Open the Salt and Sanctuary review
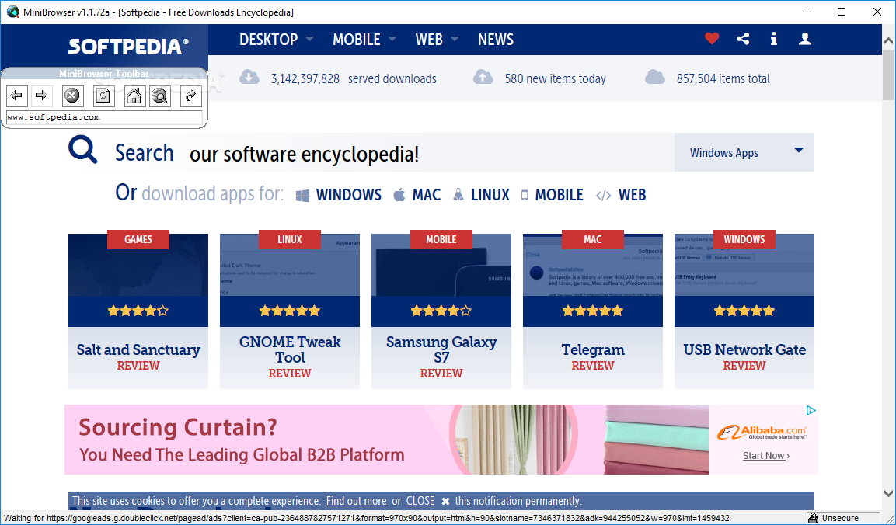The image size is (896, 525). (138, 366)
